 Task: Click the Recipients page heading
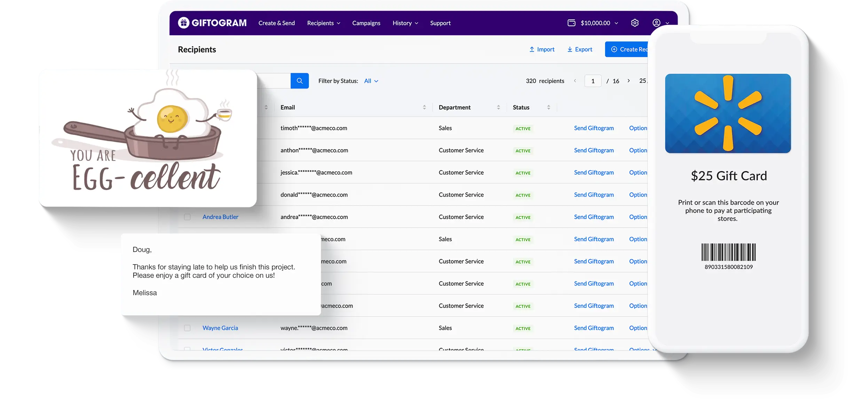(197, 49)
